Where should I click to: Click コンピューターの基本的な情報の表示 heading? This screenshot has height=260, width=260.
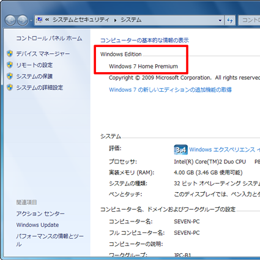point(144,40)
